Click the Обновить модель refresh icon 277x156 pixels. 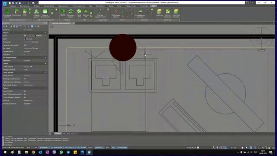(71, 13)
